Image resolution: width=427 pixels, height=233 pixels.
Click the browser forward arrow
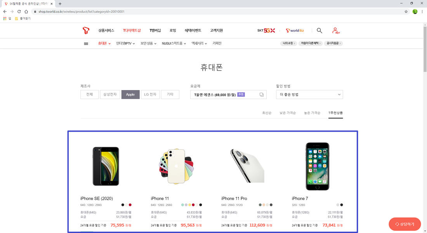[x=12, y=11]
